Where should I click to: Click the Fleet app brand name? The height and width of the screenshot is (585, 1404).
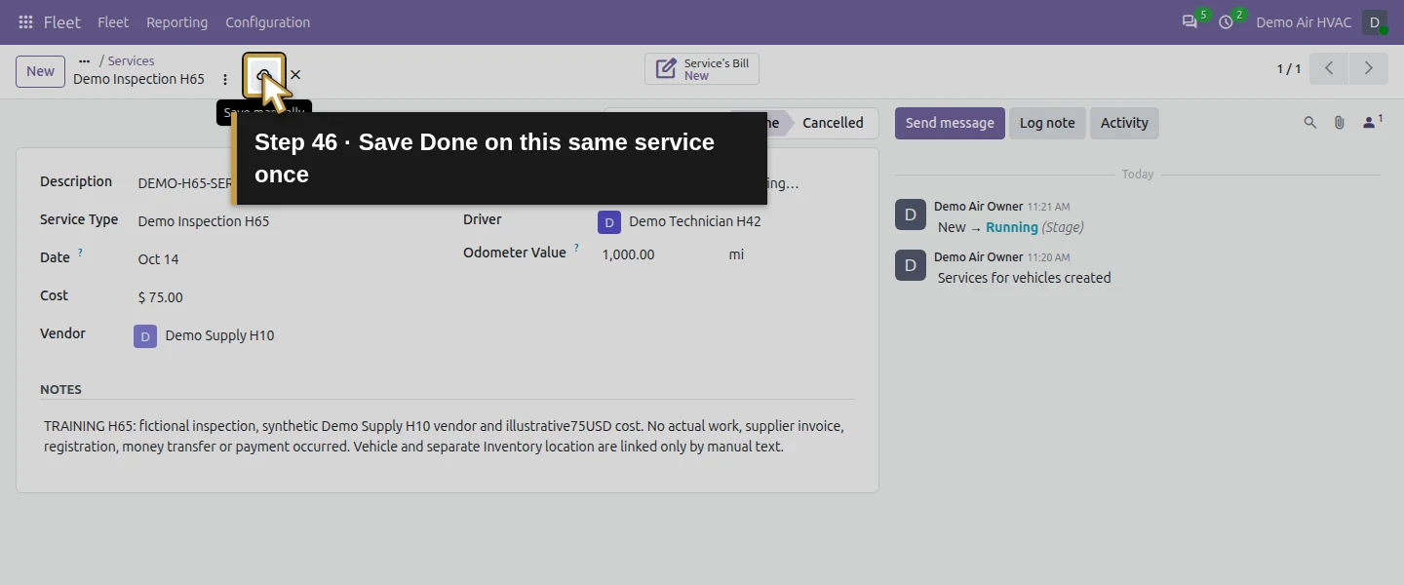pos(62,22)
